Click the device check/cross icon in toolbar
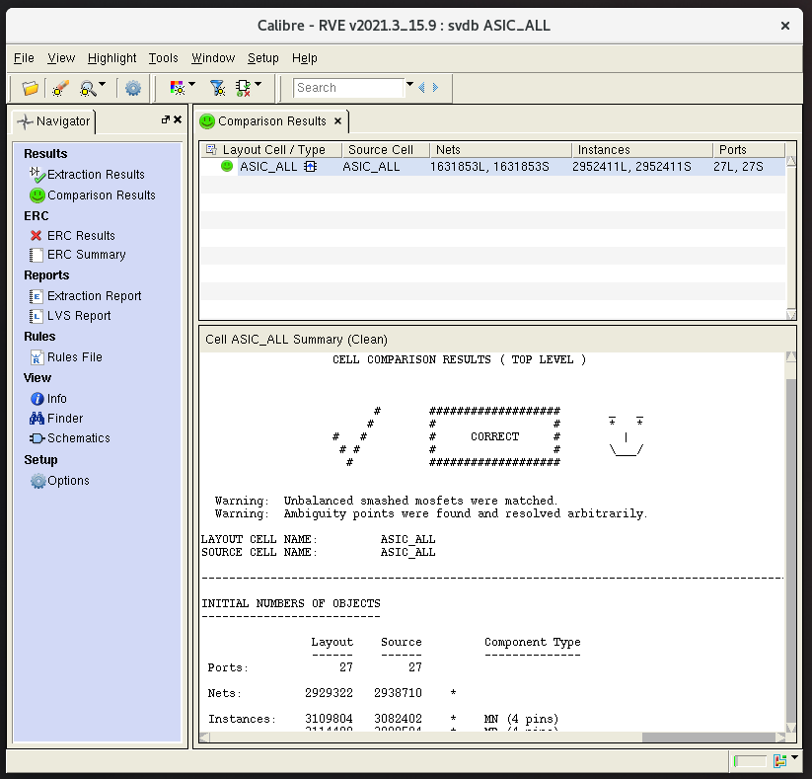 (243, 88)
